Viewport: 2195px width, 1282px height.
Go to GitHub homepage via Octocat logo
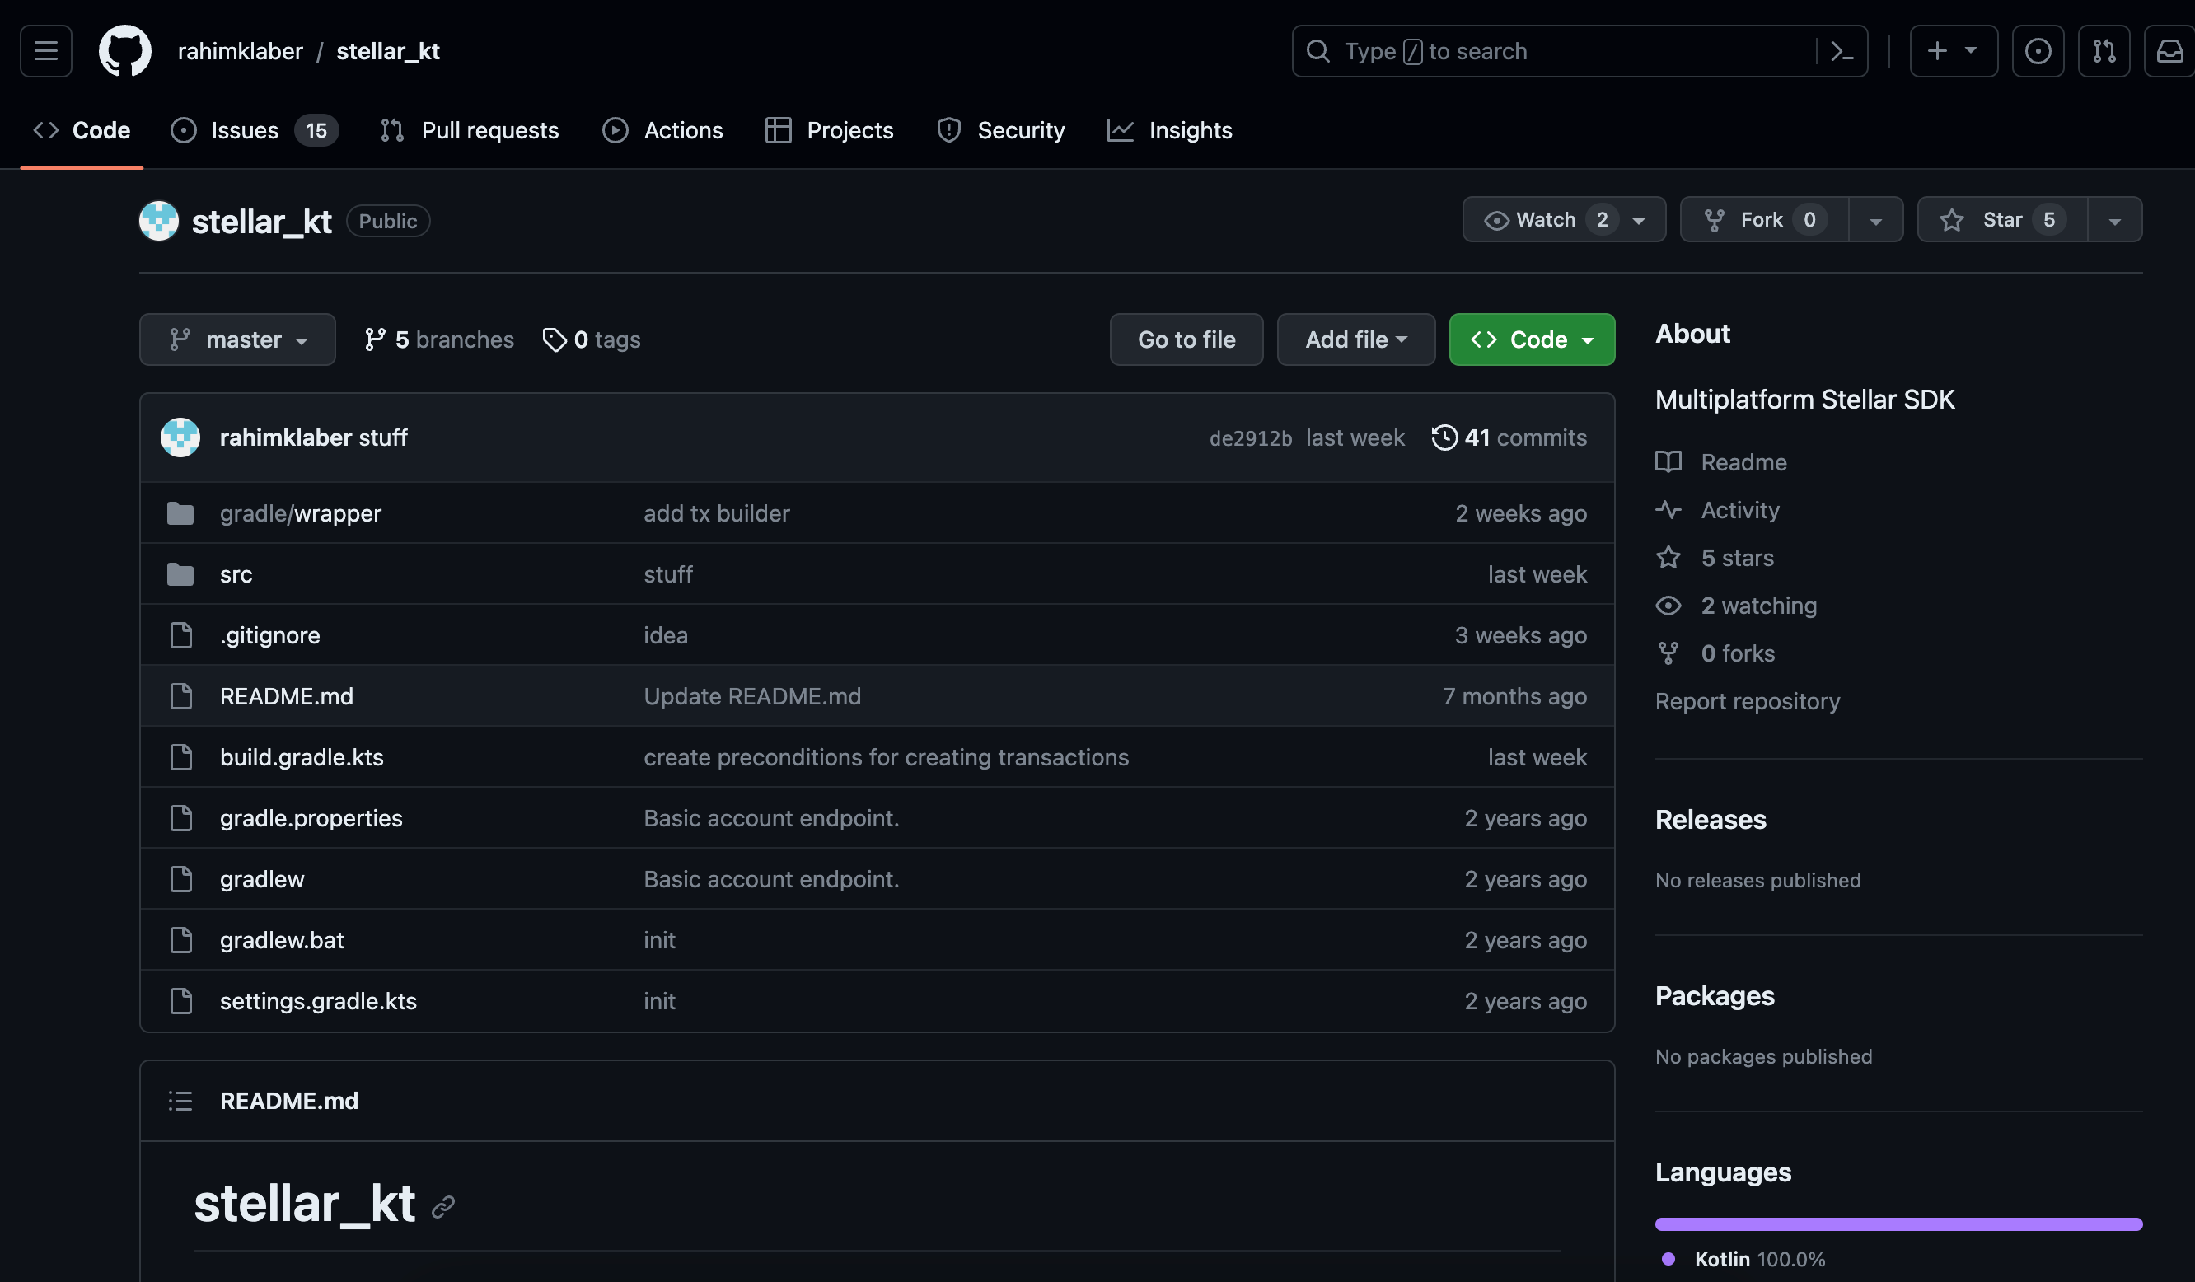click(124, 51)
